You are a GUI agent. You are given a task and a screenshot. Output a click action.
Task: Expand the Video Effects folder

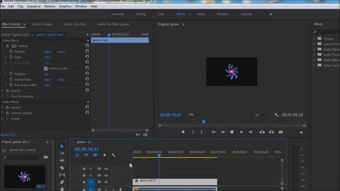tap(314, 60)
